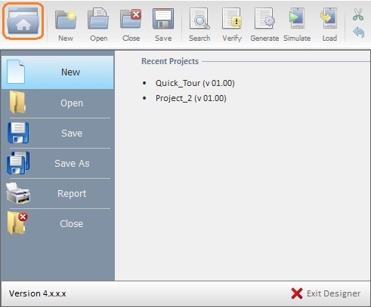Select New in the side menu
The image size is (371, 307).
coord(57,72)
